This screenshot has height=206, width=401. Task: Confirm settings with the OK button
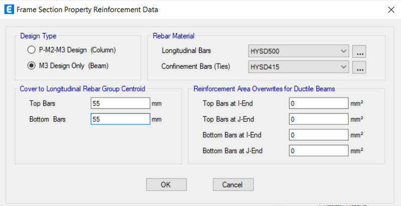166,184
